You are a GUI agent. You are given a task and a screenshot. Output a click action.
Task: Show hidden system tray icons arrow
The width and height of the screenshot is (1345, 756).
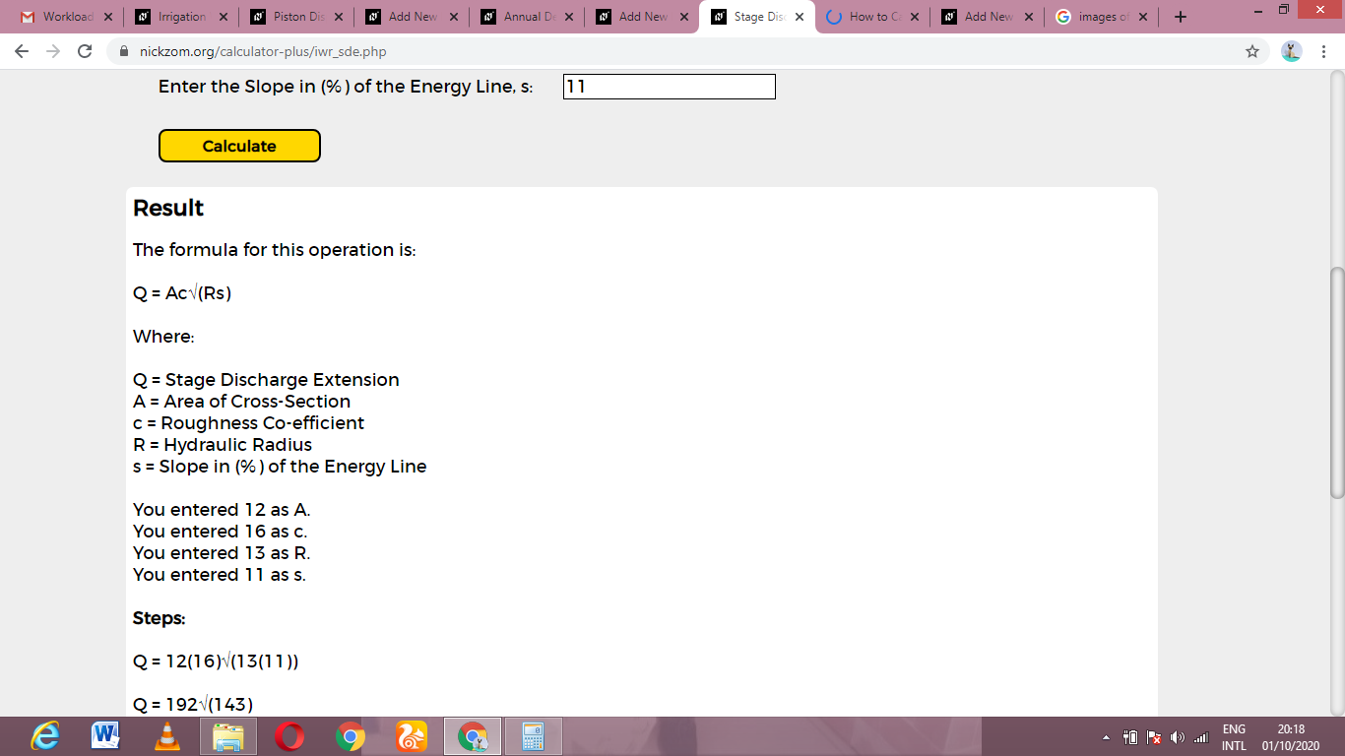pos(1106,737)
